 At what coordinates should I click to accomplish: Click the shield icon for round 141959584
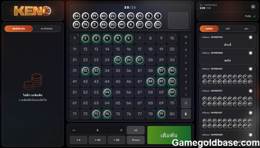click(250, 53)
